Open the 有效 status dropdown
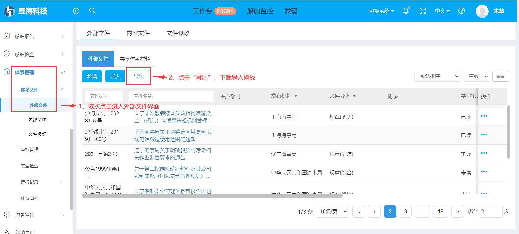This screenshot has width=519, height=234. 477,76
